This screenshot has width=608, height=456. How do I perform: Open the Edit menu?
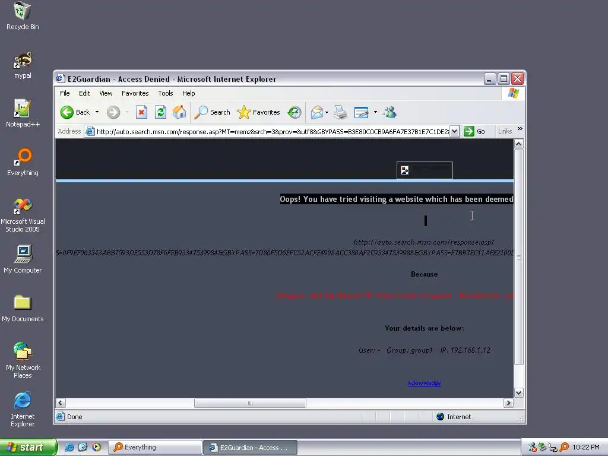click(84, 93)
